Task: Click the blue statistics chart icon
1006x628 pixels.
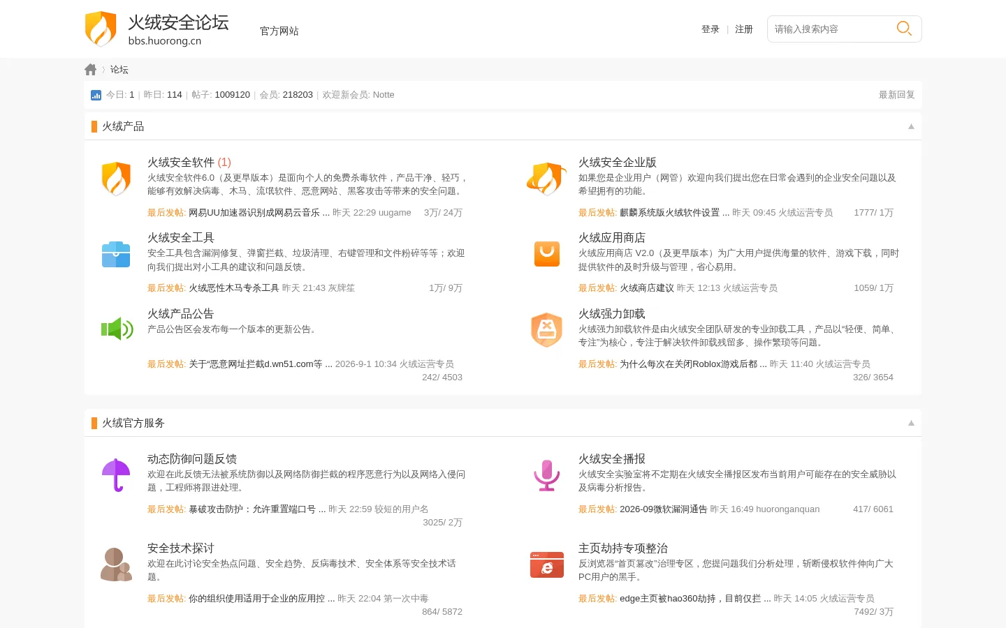Action: (x=96, y=95)
